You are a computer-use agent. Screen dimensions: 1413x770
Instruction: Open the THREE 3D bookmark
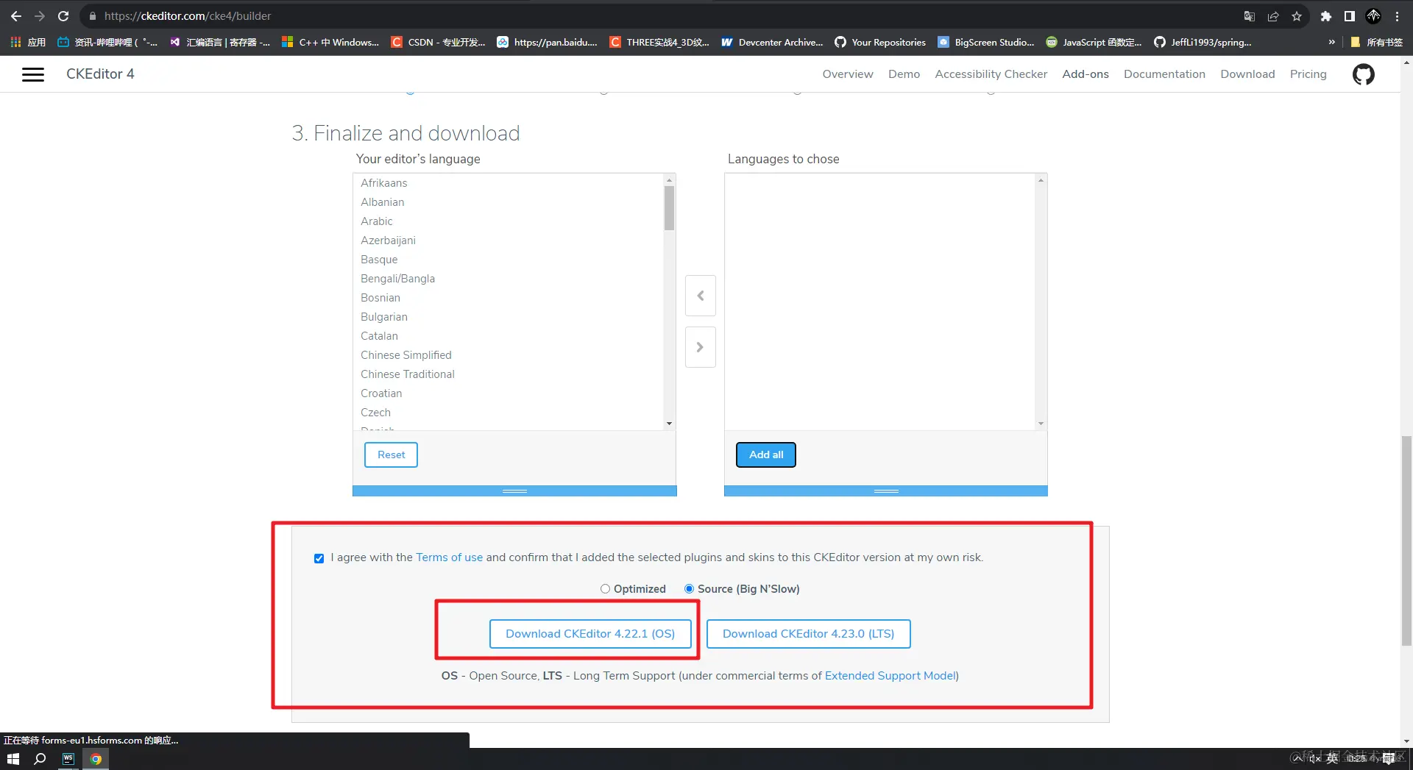[x=659, y=43]
